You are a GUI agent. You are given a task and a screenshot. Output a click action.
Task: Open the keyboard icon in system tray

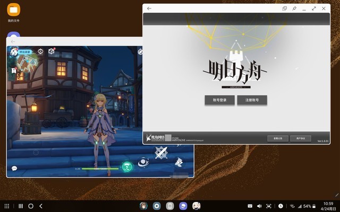tap(250, 206)
